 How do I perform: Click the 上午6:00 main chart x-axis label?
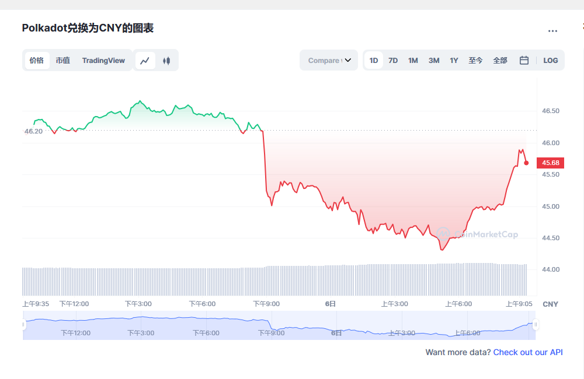pyautogui.click(x=458, y=304)
